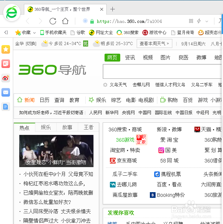Open 恒信人才网义乌 link

pos(170,85)
